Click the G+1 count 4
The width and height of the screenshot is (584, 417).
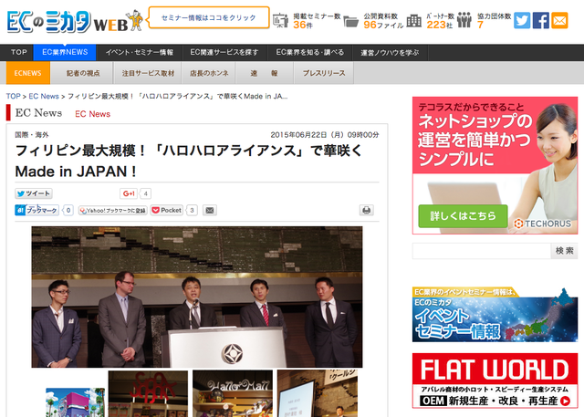(x=146, y=193)
